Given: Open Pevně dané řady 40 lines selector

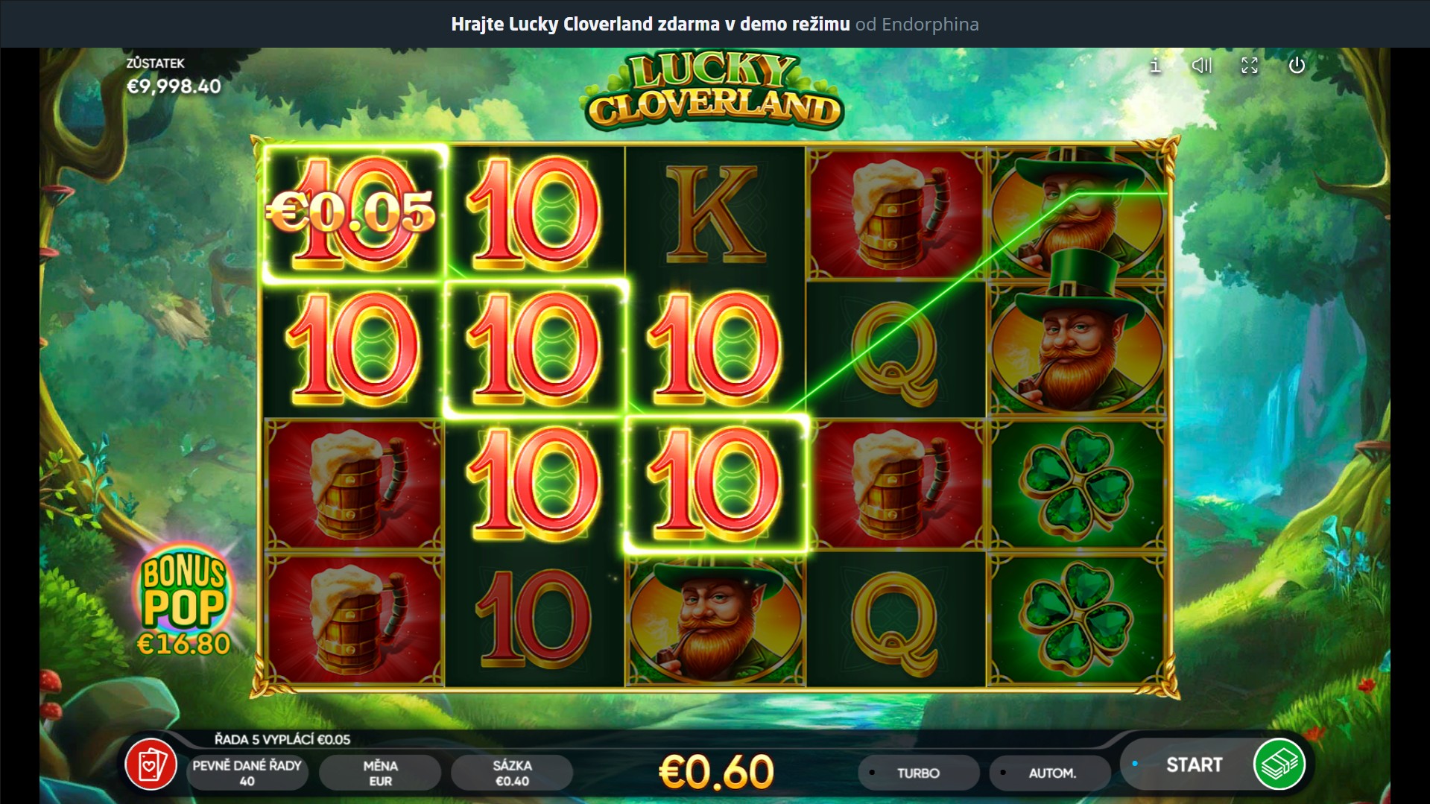Looking at the screenshot, I should [247, 773].
